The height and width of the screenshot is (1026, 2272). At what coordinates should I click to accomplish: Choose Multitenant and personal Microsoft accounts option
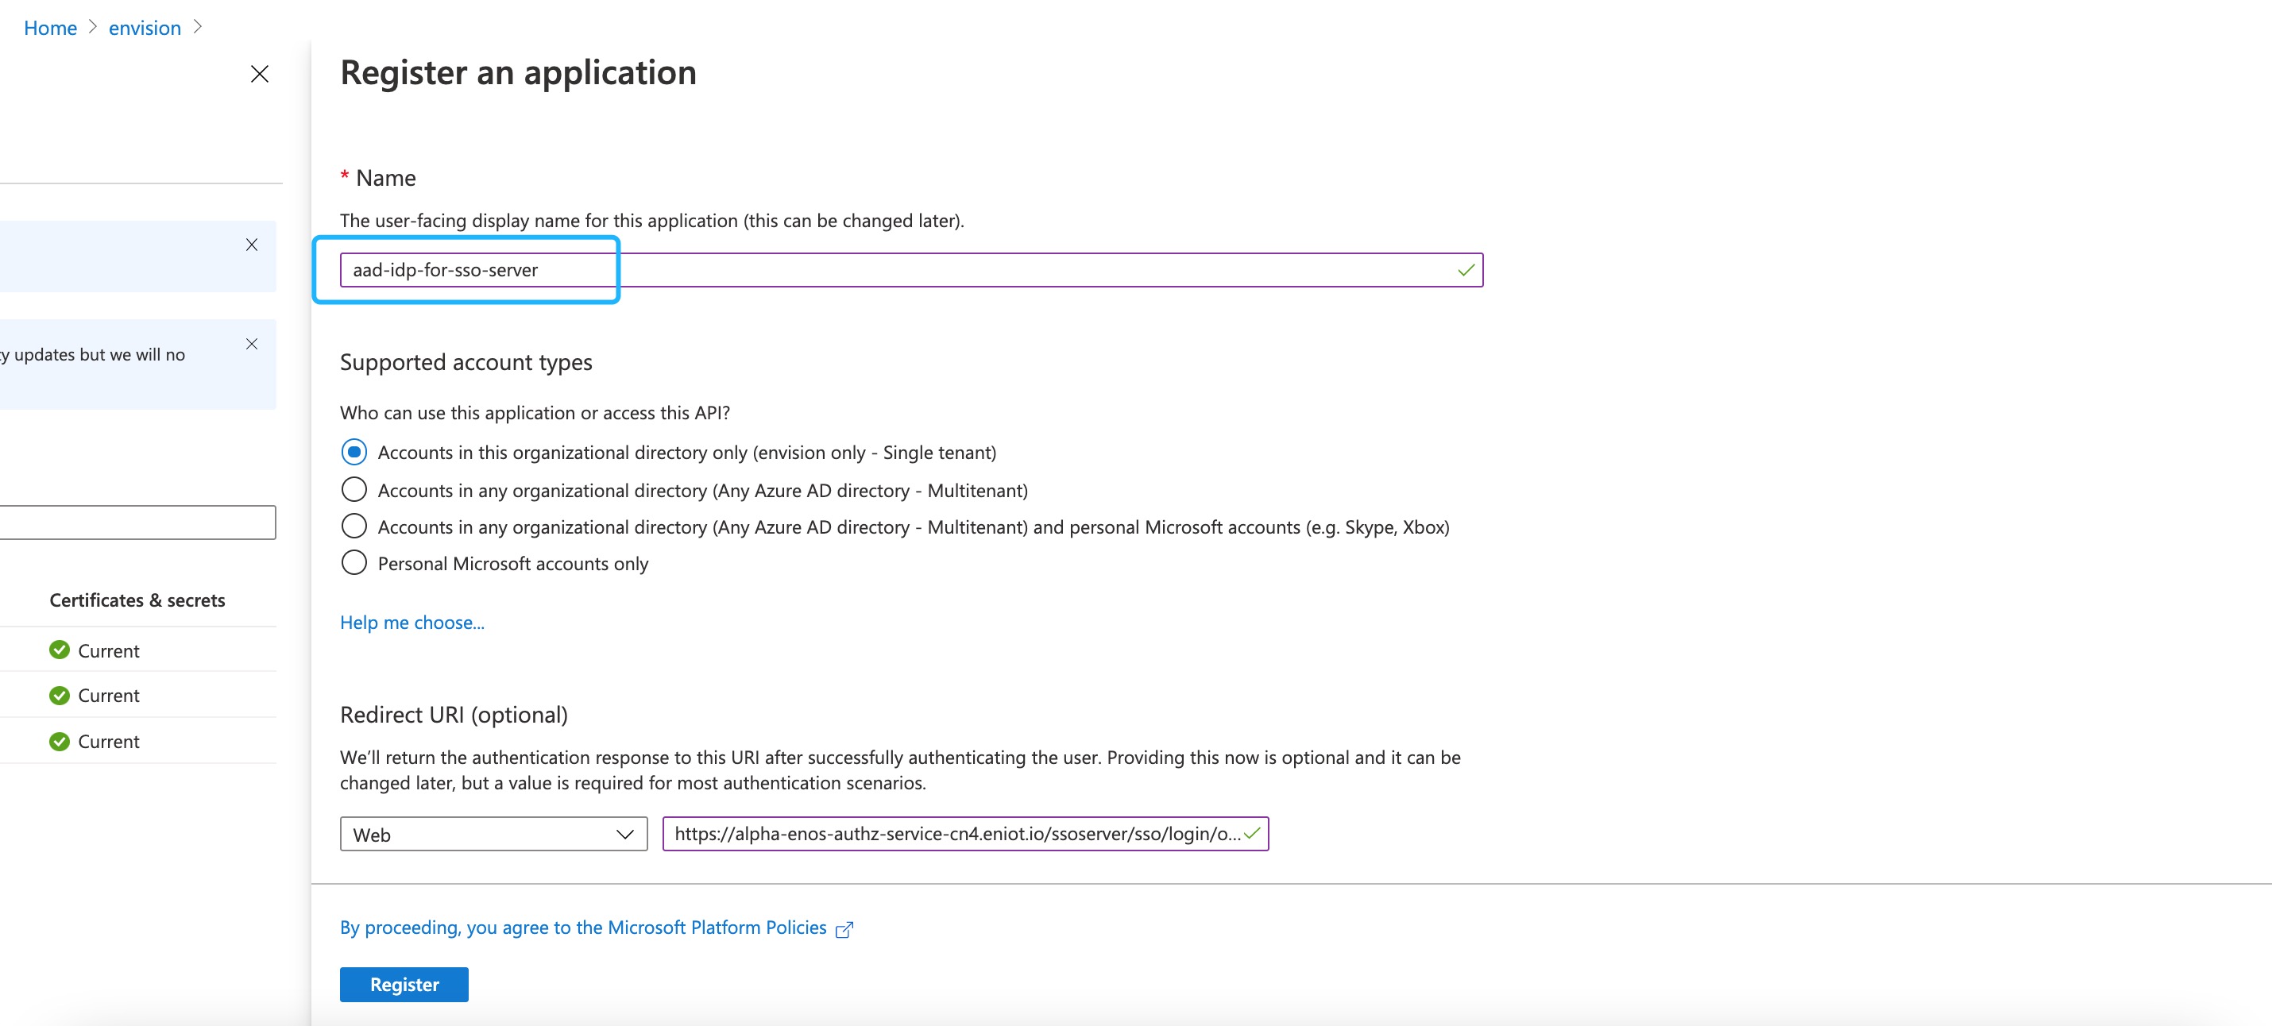click(x=354, y=526)
